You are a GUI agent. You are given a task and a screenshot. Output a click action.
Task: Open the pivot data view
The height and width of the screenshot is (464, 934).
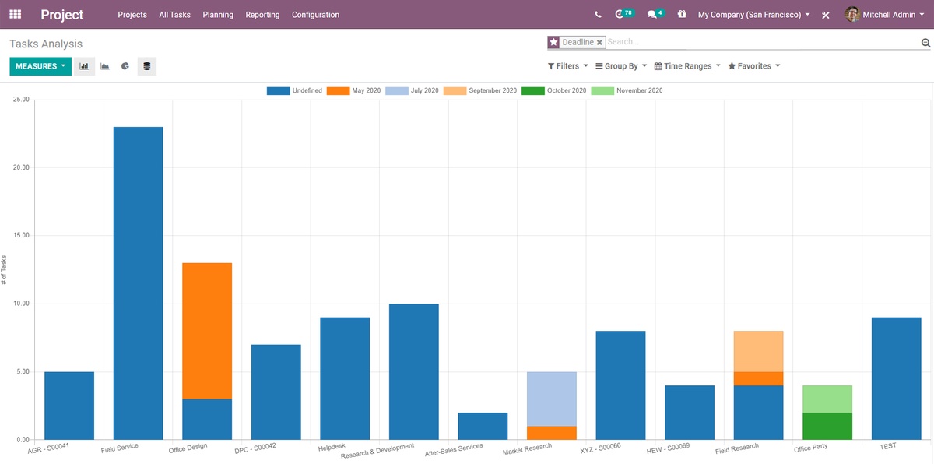[x=146, y=66]
